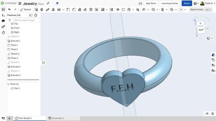
Task: Select the Extrude tool in toolbar
Action: (36, 9)
